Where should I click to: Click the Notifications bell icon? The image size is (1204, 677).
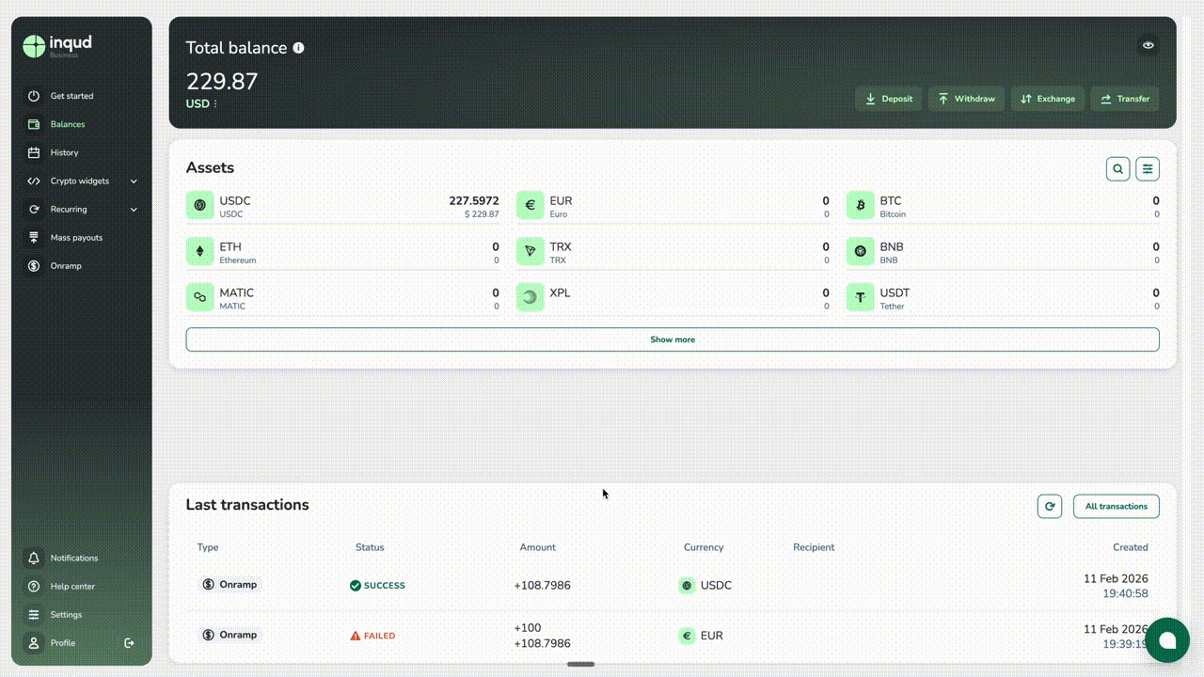[34, 559]
